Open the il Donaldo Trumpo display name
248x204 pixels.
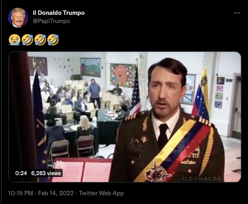59,13
